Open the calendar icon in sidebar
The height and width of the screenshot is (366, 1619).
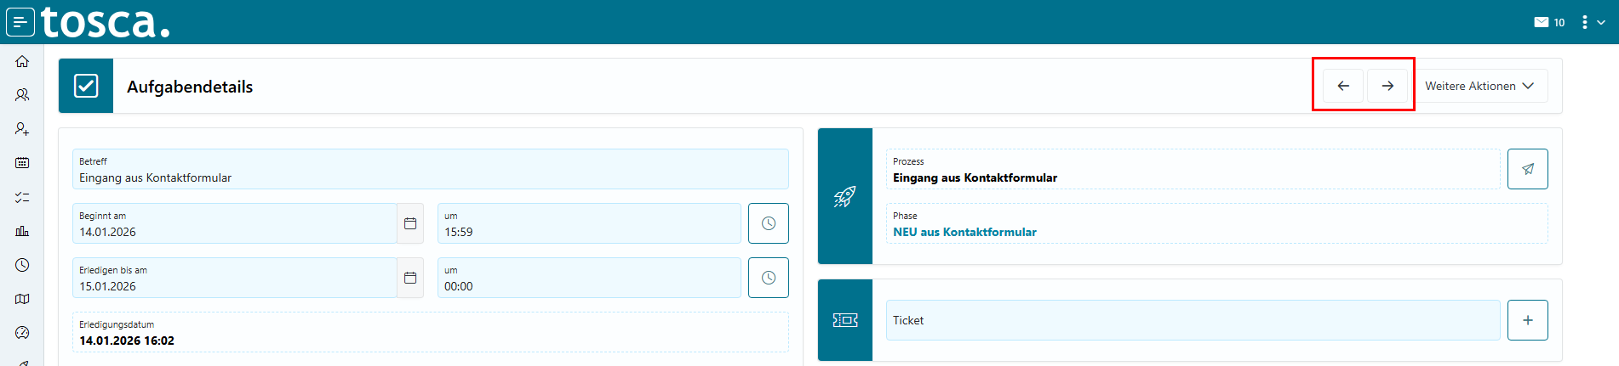coord(22,162)
